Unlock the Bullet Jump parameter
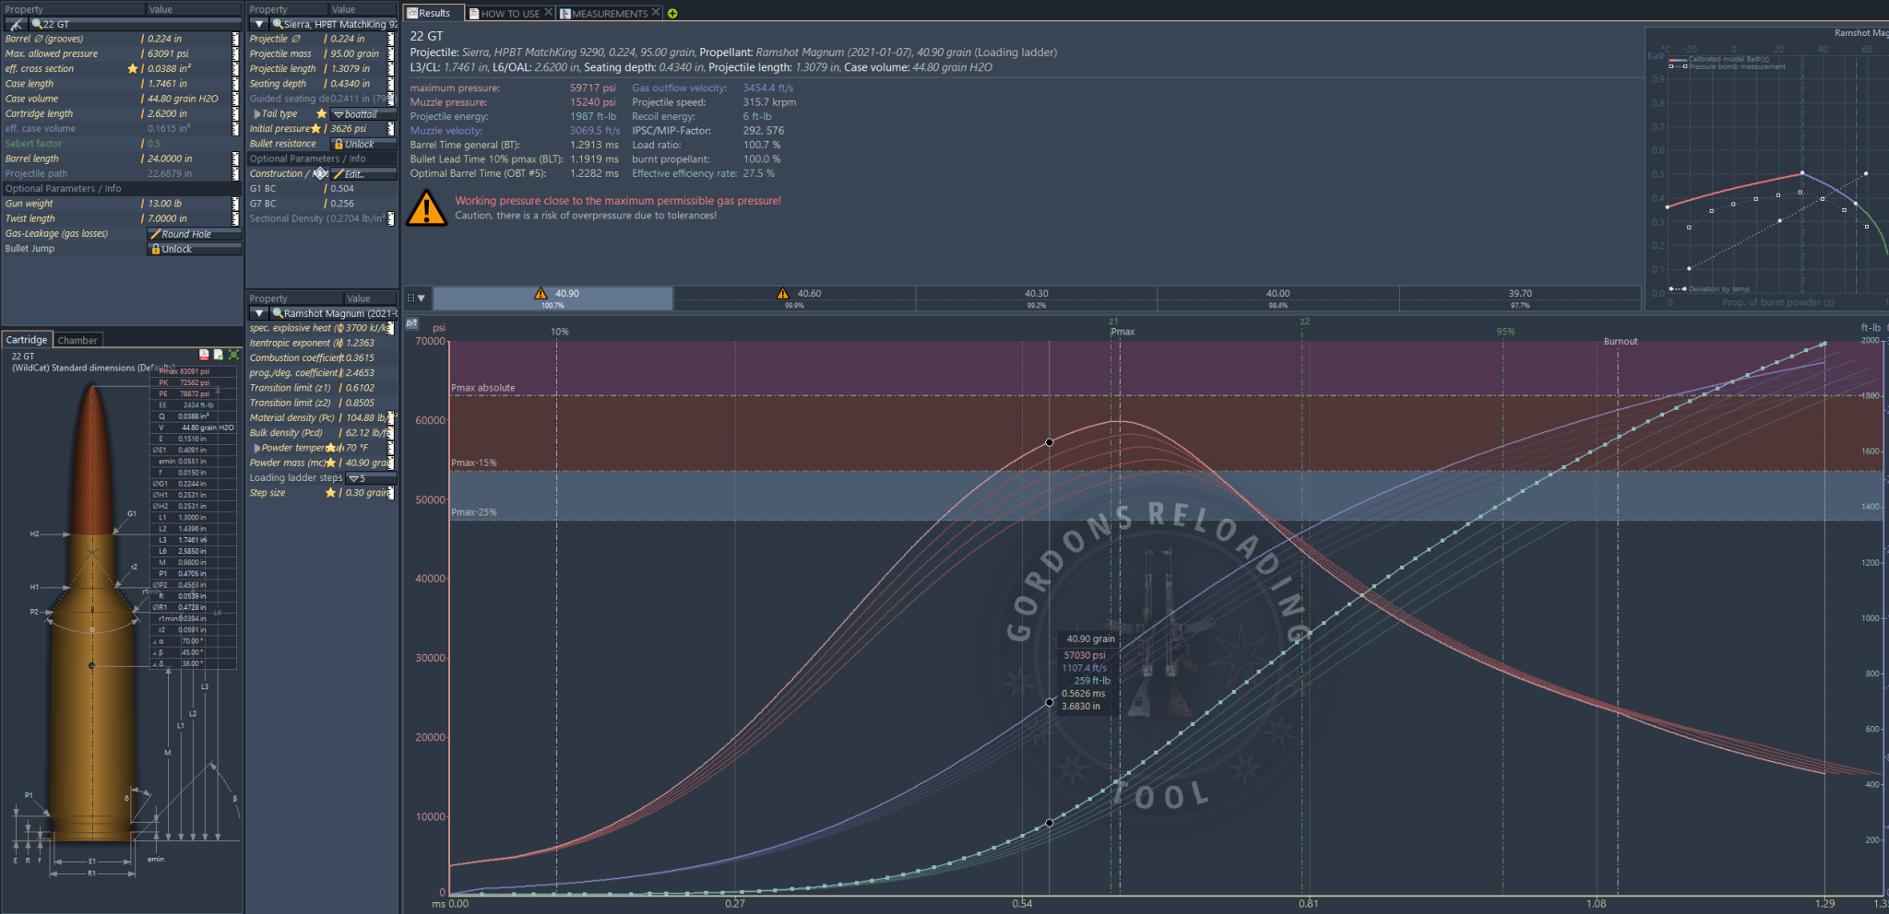Image resolution: width=1889 pixels, height=914 pixels. tap(195, 249)
